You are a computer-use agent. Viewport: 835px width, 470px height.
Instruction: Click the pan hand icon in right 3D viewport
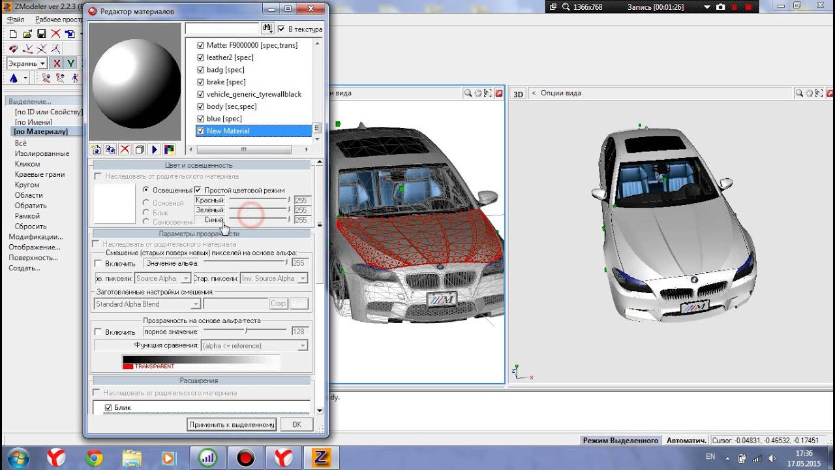(x=810, y=93)
